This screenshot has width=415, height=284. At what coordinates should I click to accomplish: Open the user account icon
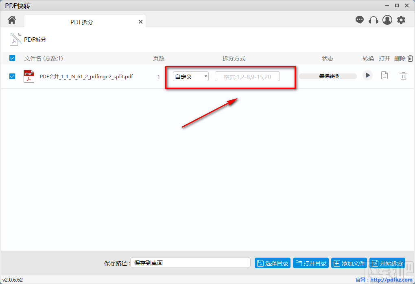[x=387, y=19]
